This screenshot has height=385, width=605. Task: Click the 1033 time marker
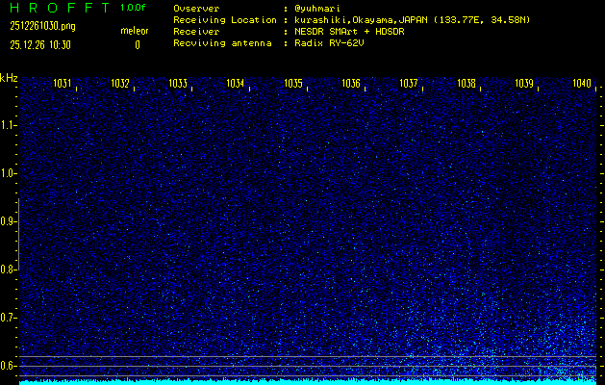coord(178,84)
